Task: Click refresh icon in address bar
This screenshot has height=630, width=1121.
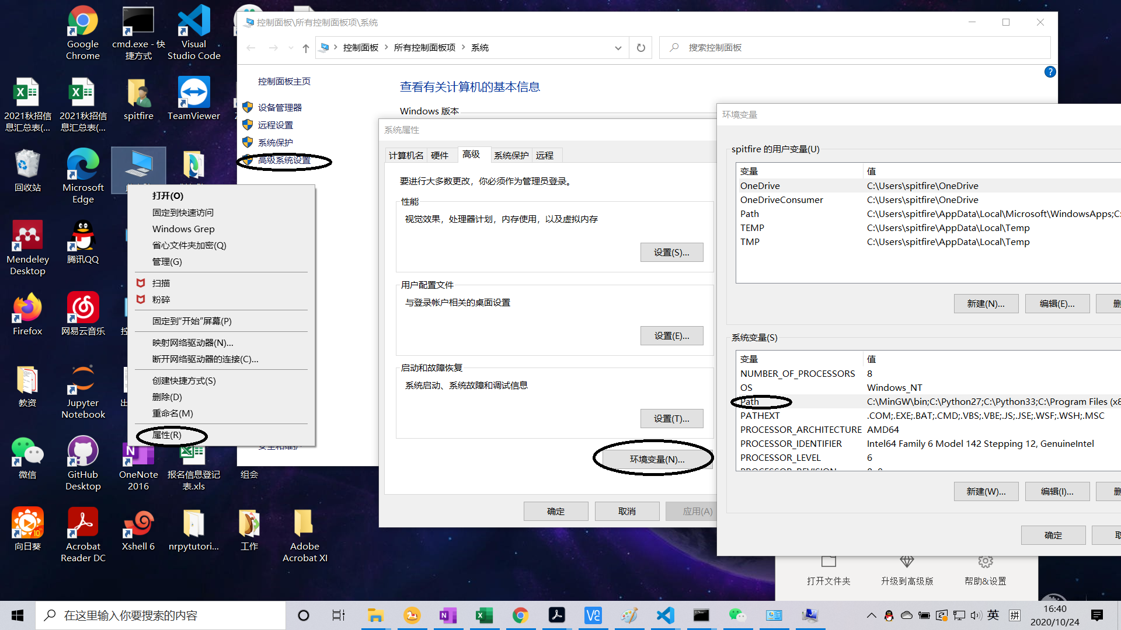Action: [641, 48]
